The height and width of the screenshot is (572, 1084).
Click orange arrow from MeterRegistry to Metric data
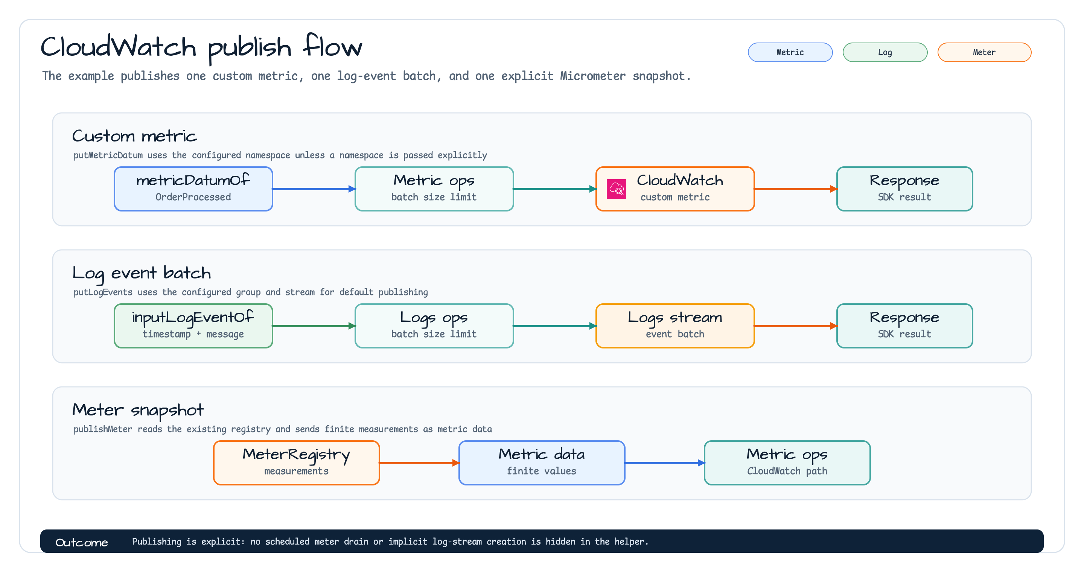point(419,462)
